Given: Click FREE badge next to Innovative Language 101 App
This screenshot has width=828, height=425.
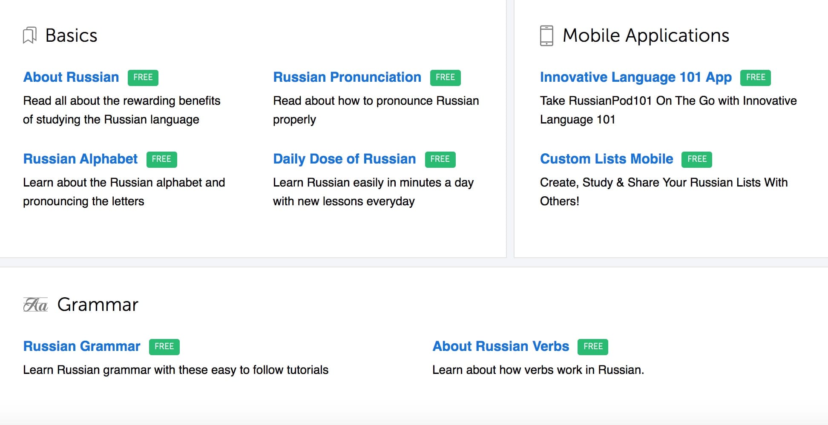Looking at the screenshot, I should click(x=756, y=78).
